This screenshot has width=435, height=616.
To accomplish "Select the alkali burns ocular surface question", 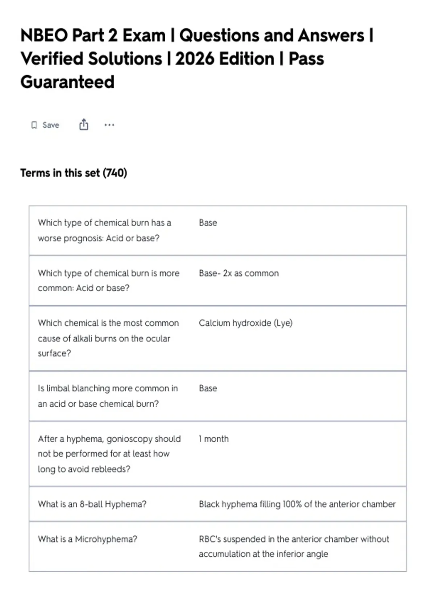I will pyautogui.click(x=108, y=338).
